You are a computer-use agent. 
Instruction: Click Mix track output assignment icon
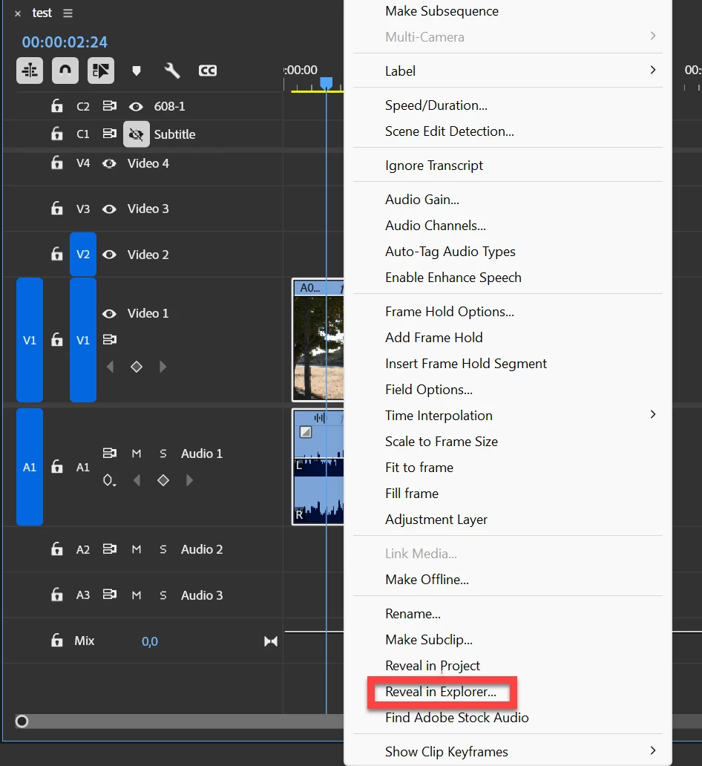click(271, 641)
